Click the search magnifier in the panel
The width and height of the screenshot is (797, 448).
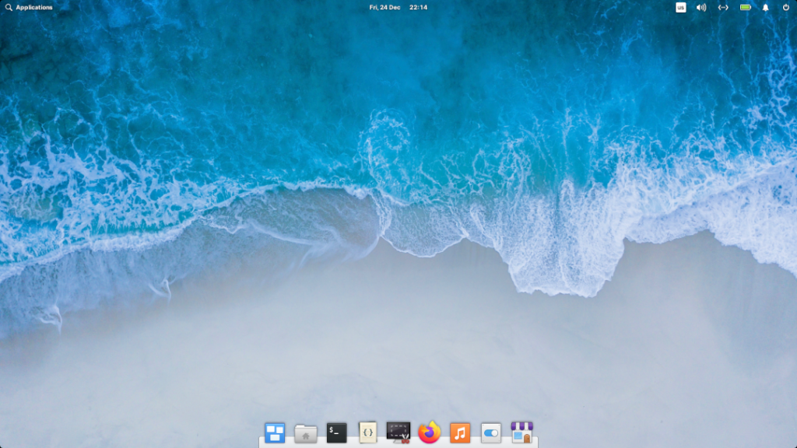coord(9,9)
